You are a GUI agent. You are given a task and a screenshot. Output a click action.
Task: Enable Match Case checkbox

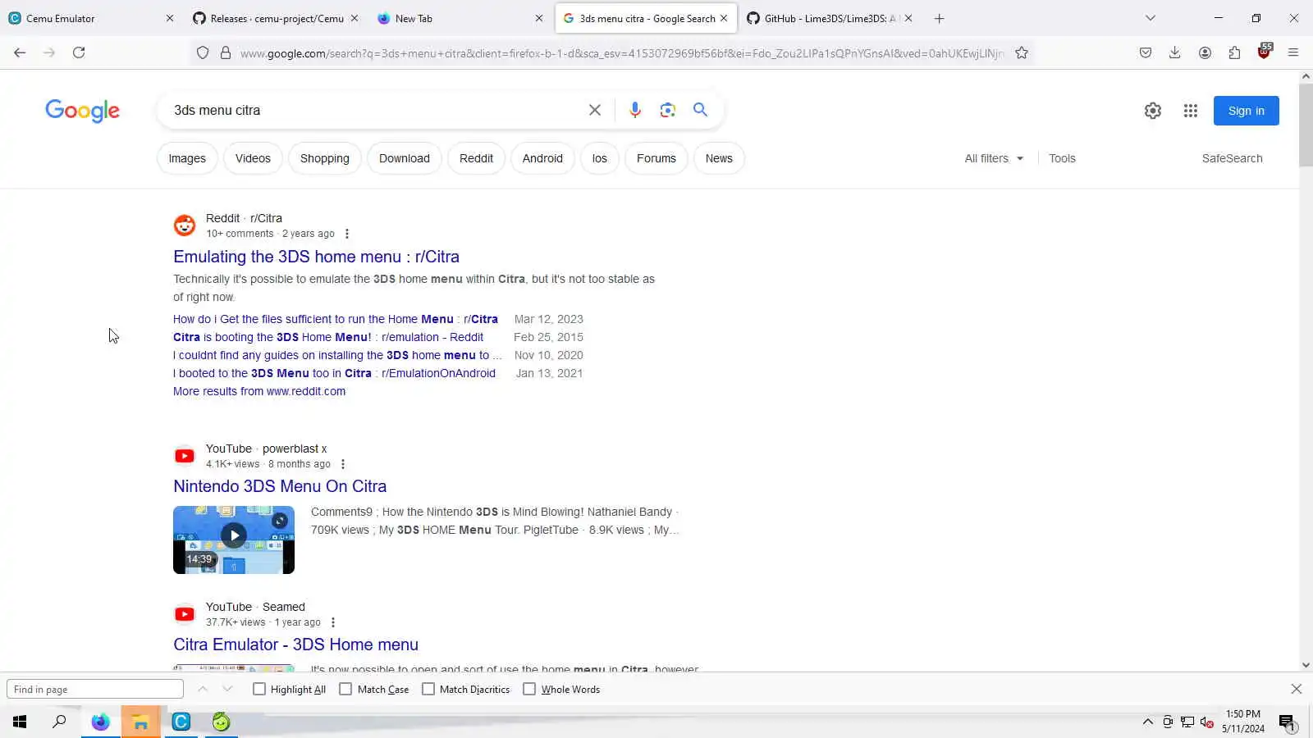coord(345,690)
